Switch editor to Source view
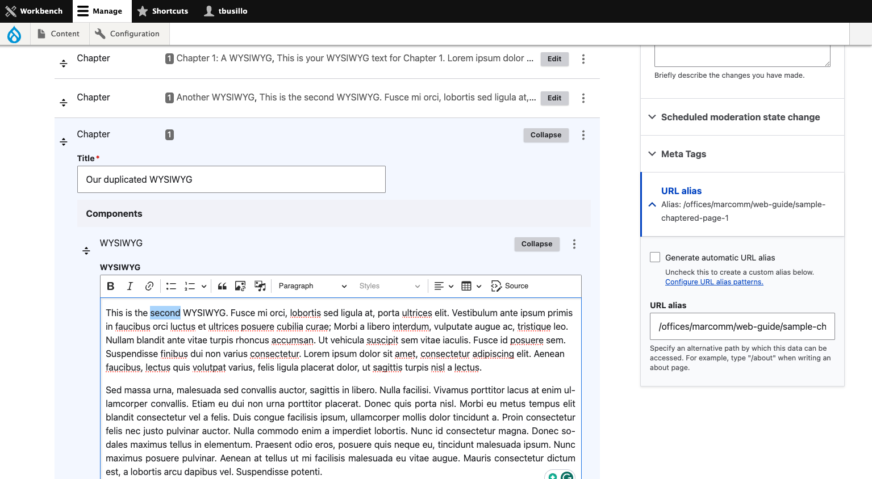 [x=510, y=286]
